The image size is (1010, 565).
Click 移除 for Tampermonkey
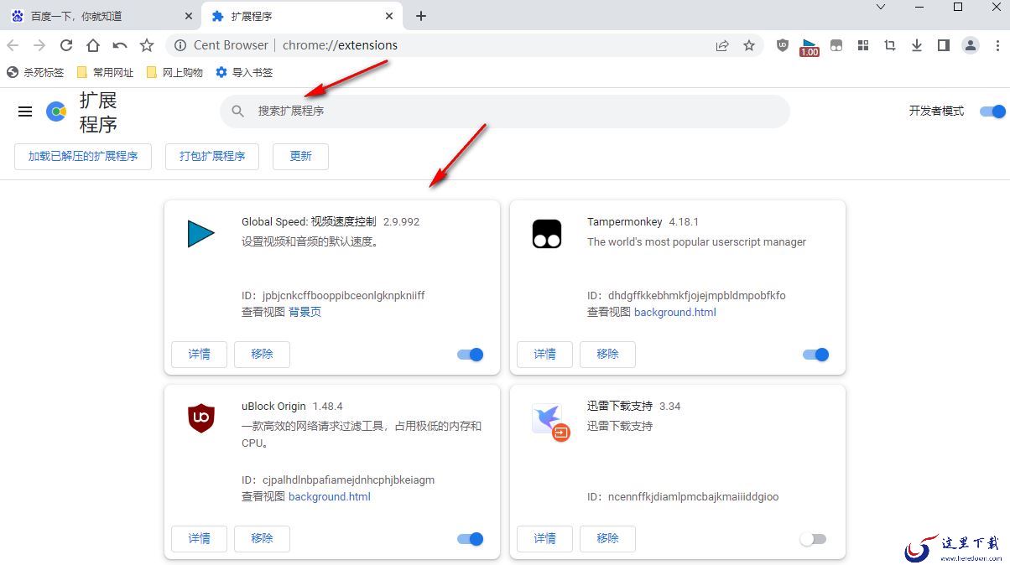click(607, 354)
